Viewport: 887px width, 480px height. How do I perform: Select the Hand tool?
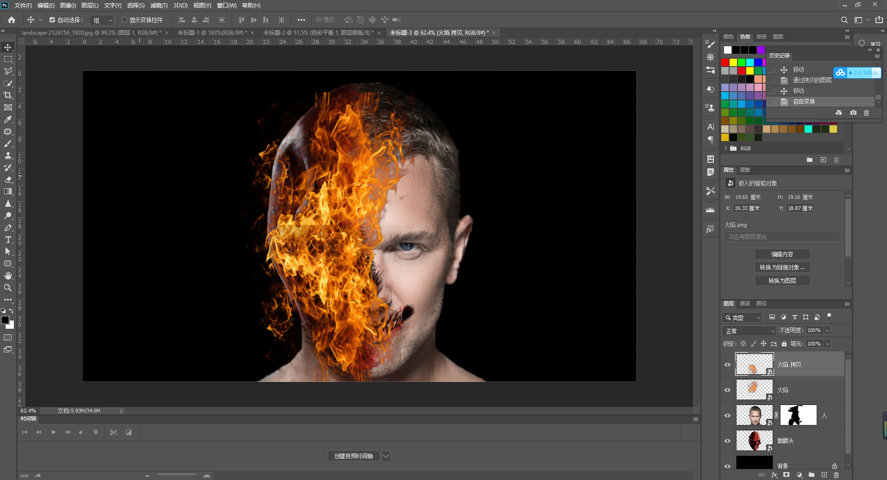click(x=8, y=276)
